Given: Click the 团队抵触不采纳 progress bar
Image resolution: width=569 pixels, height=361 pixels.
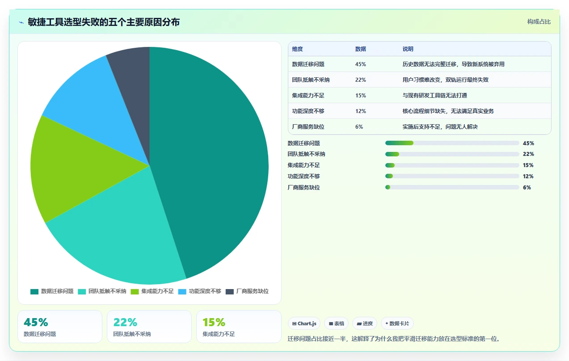Looking at the screenshot, I should [x=452, y=154].
